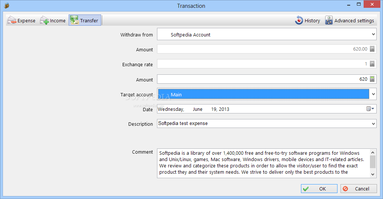Open calculator for the 620 Amount field

pos(372,79)
